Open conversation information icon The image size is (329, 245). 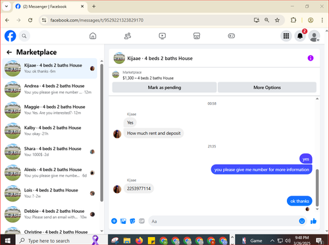(311, 58)
